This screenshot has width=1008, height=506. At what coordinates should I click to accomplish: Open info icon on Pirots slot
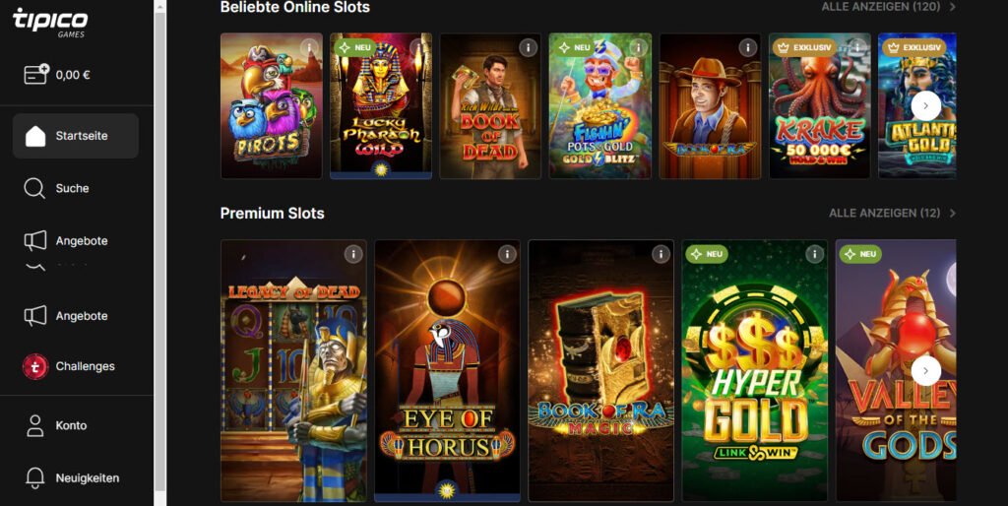[x=310, y=47]
